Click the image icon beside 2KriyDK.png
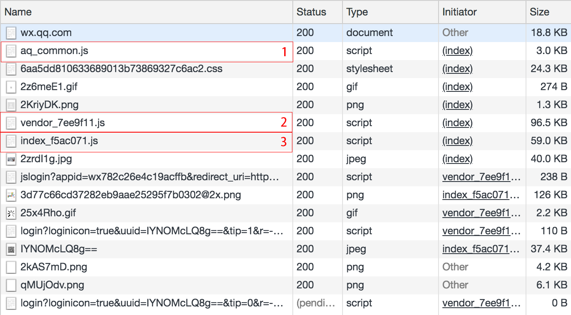The height and width of the screenshot is (315, 571). coord(11,105)
